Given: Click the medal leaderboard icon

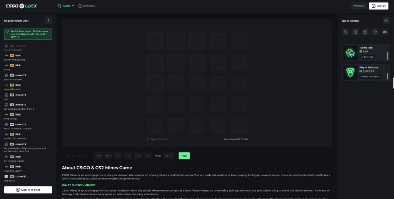Looking at the screenshot, I should pos(350,72).
